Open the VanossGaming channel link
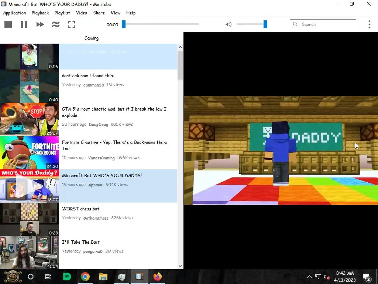The height and width of the screenshot is (284, 378). [x=101, y=158]
